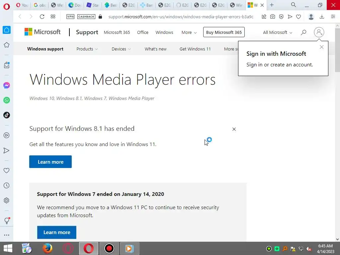This screenshot has height=255, width=340.
Task: Close the active Microsoft tab
Action: pos(262,5)
